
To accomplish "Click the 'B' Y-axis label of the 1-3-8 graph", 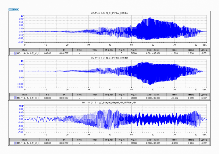I will tap(22, 16).
